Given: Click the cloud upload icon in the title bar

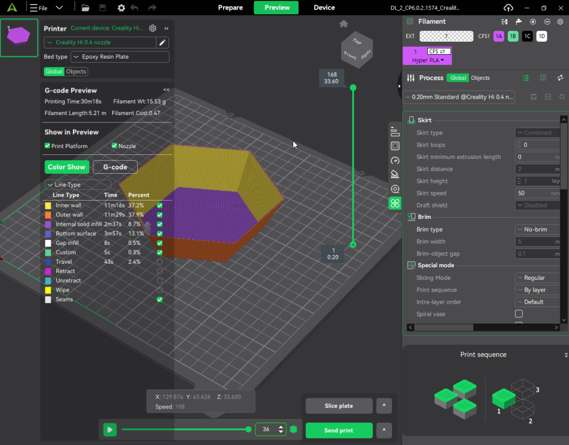Looking at the screenshot, I should coord(508,7).
